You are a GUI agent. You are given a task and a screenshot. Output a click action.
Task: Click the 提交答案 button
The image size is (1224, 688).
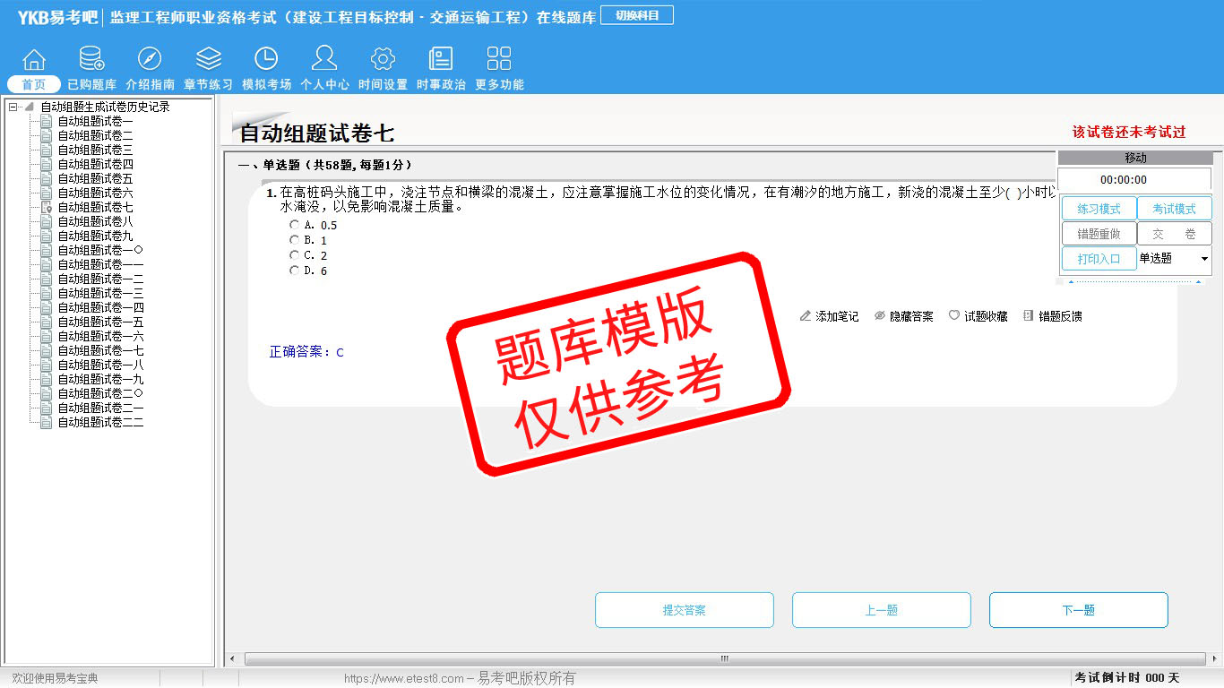(684, 610)
